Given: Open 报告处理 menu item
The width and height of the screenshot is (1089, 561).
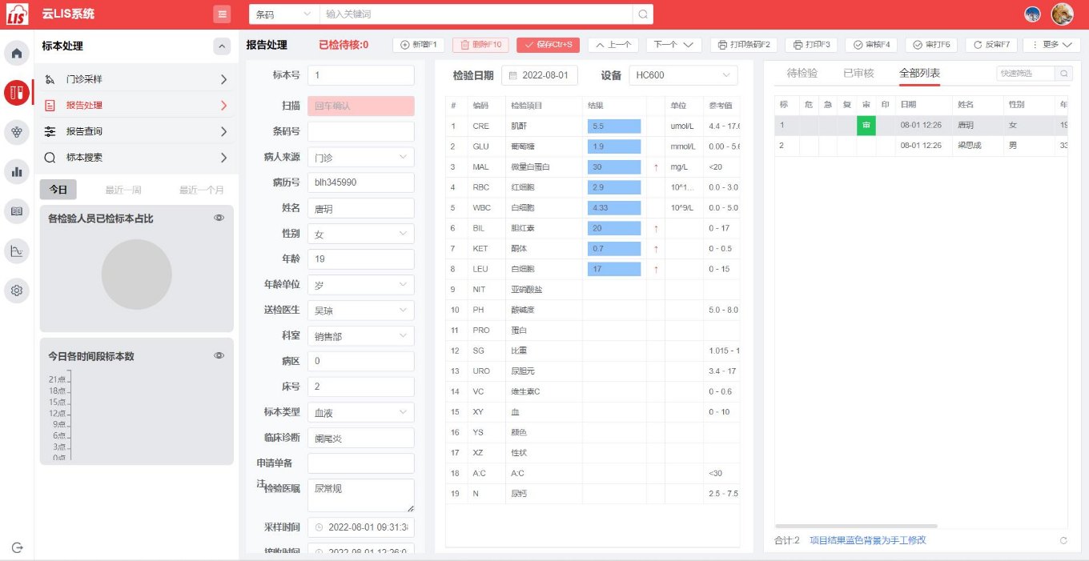Looking at the screenshot, I should (136, 105).
